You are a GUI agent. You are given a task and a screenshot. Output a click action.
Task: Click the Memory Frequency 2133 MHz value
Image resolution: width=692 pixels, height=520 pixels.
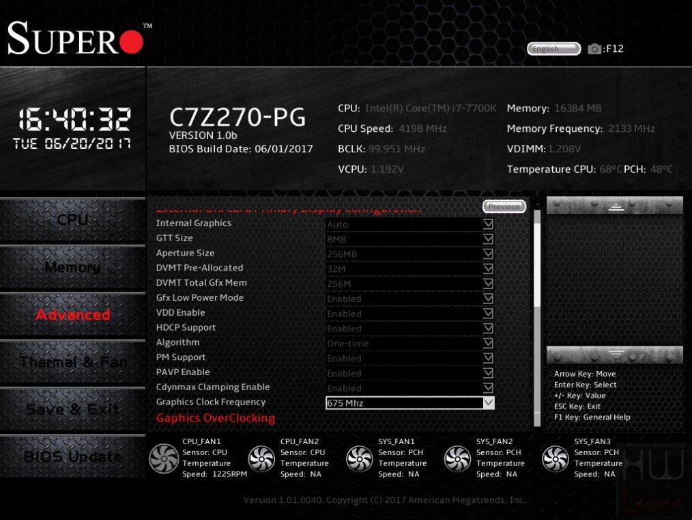pyautogui.click(x=631, y=128)
